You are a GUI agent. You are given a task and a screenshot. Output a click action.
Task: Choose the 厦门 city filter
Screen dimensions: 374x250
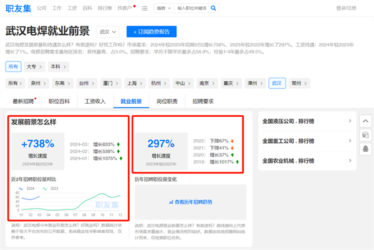(111, 83)
